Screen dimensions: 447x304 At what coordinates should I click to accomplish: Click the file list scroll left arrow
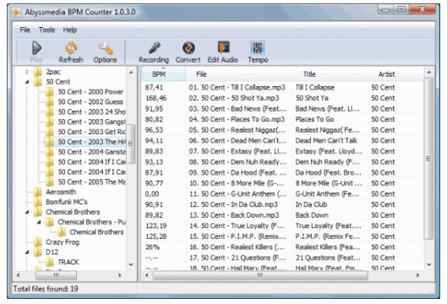tap(146, 275)
